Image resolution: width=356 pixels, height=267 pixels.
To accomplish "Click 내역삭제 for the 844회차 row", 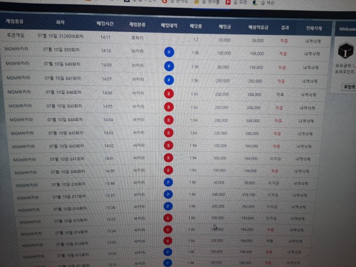I will pyautogui.click(x=306, y=121).
